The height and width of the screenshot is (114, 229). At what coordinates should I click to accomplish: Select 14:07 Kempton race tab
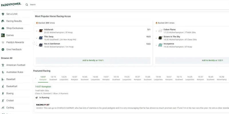[43, 78]
